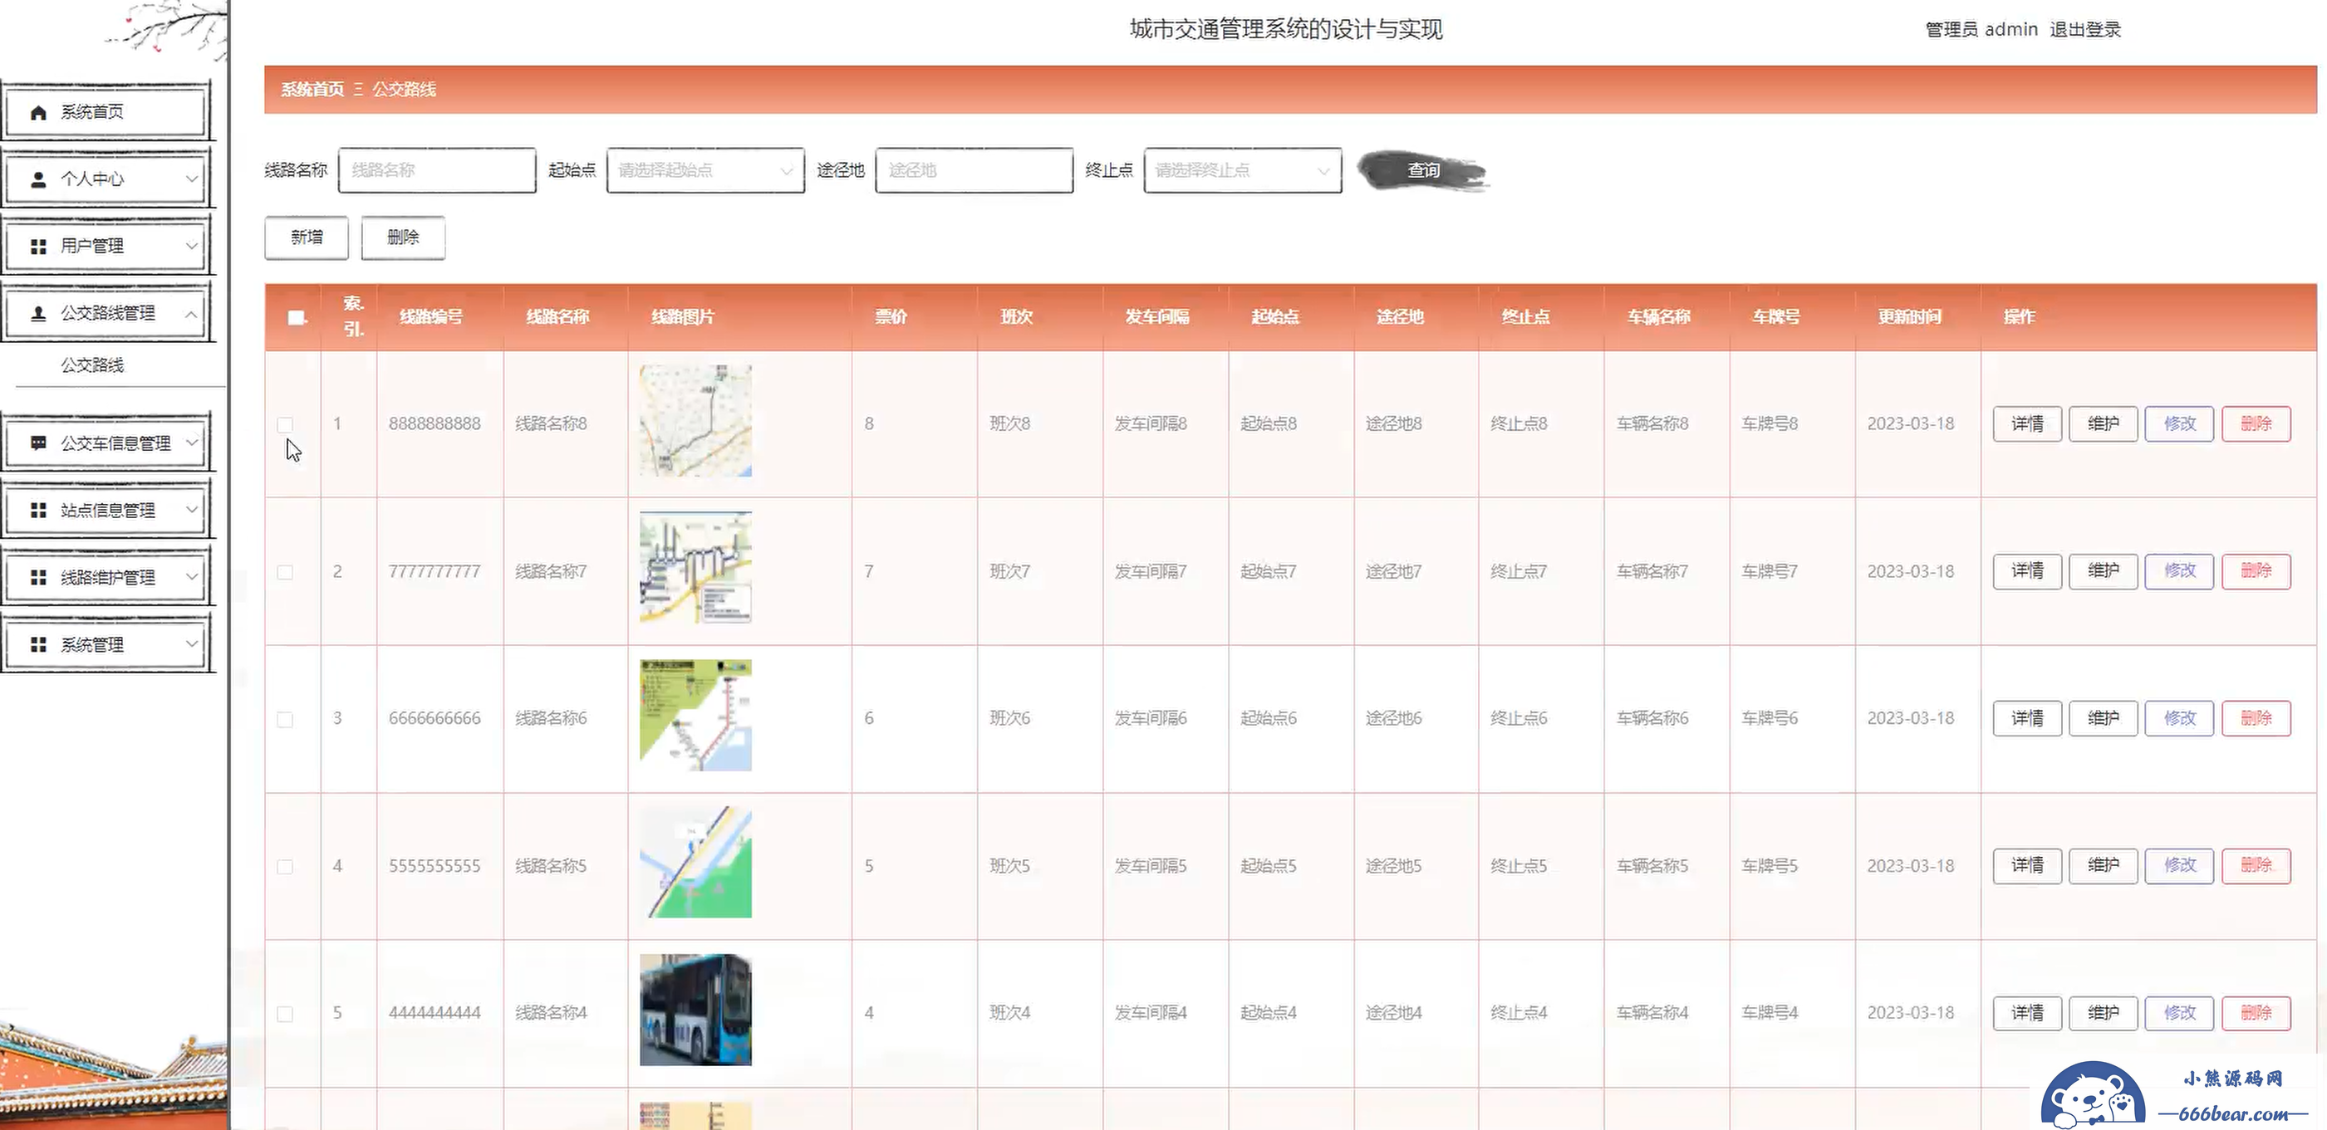Open the map thumbnail for 线路名称8

click(x=695, y=421)
